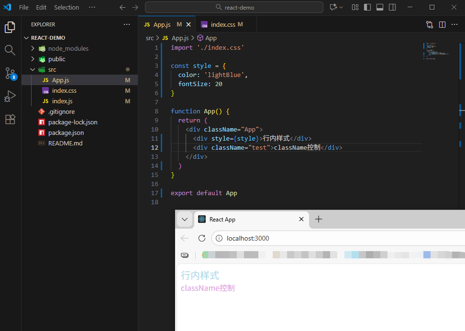Collapse the src folder
The image size is (465, 331).
point(52,69)
